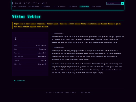Image resolution: width=136 pixels, height=102 pixels.
Task: Open the Photomode nav item
Action: click(73, 7)
